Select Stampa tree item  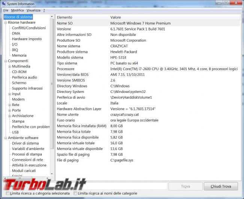tap(18, 121)
